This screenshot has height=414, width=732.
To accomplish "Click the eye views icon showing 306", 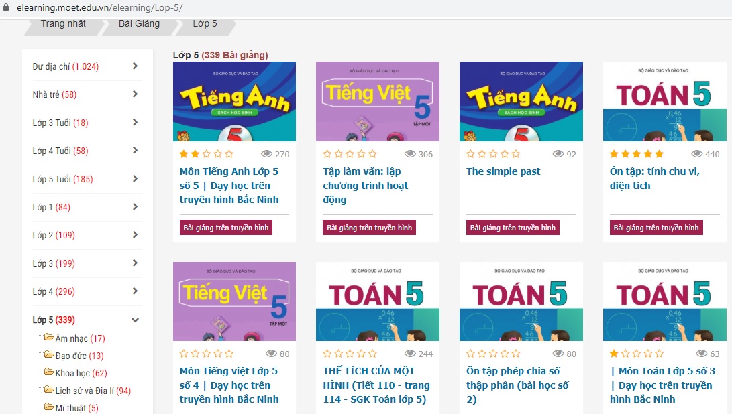I will (x=410, y=154).
